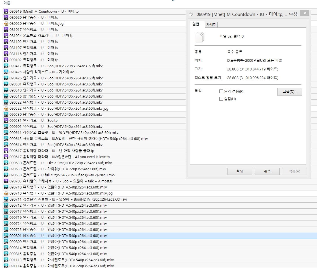The width and height of the screenshot is (317, 269).
Task: Click the 고급(D)... button
Action: (290, 92)
